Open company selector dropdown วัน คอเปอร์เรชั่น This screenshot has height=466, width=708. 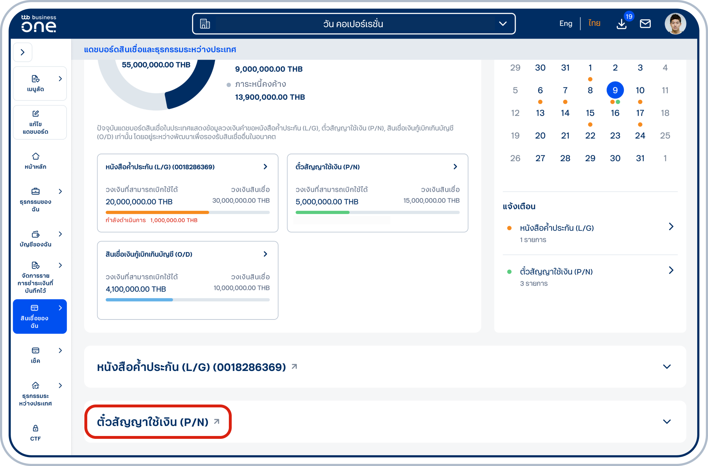coord(353,24)
